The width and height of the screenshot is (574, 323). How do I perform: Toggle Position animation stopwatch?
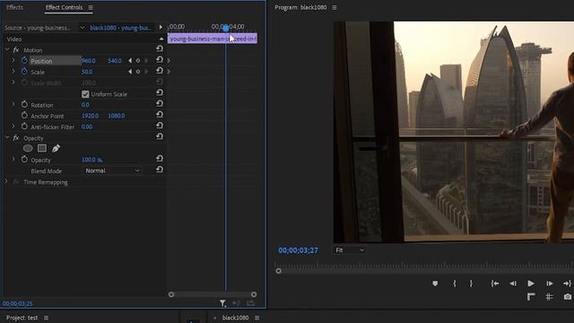(24, 60)
